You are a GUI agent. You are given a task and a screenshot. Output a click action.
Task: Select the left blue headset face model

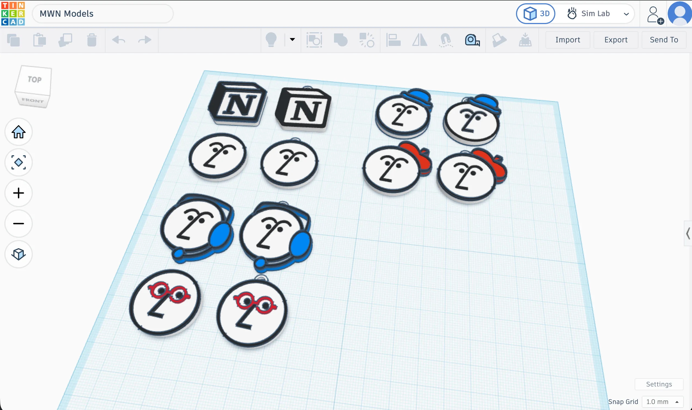click(197, 229)
